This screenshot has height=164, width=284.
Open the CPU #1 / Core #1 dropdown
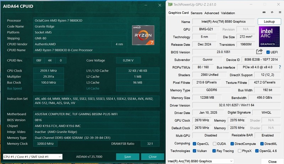pos(33,157)
